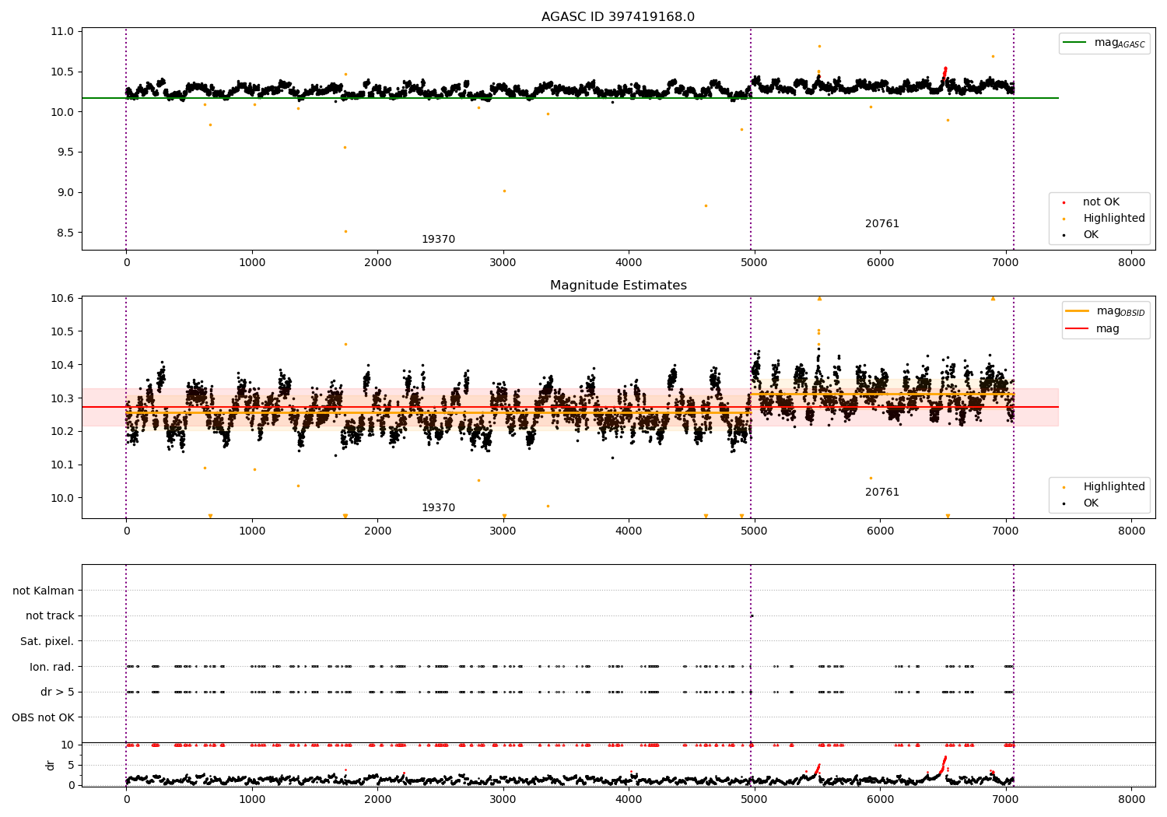Click x-tick 4000 on the bottom plot
The width and height of the screenshot is (1167, 817).
(629, 799)
